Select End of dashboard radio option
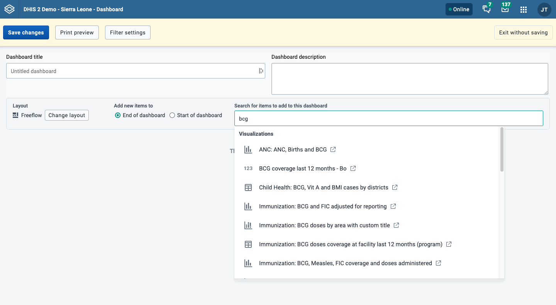The height and width of the screenshot is (305, 556). point(118,115)
